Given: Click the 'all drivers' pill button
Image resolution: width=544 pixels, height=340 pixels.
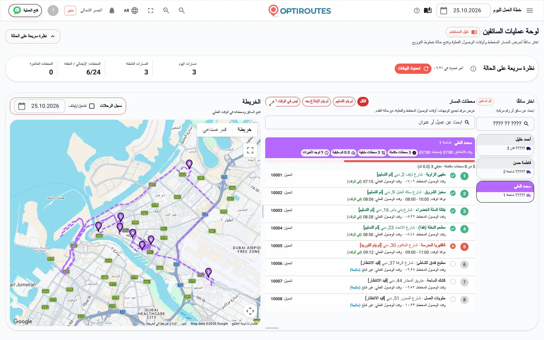Looking at the screenshot, I should click(x=485, y=101).
